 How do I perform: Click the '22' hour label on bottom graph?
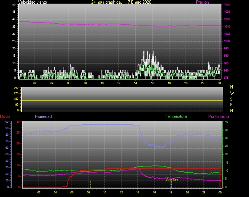pos(204,192)
